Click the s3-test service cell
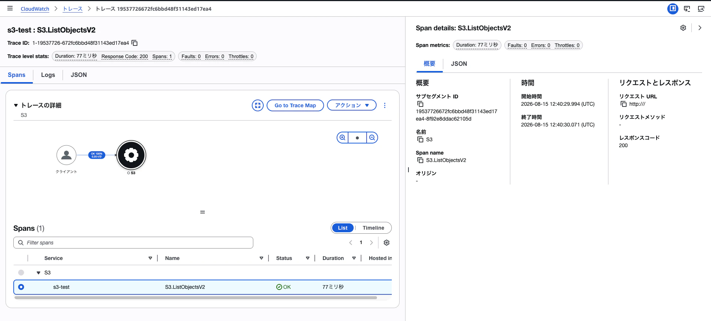 (61, 287)
